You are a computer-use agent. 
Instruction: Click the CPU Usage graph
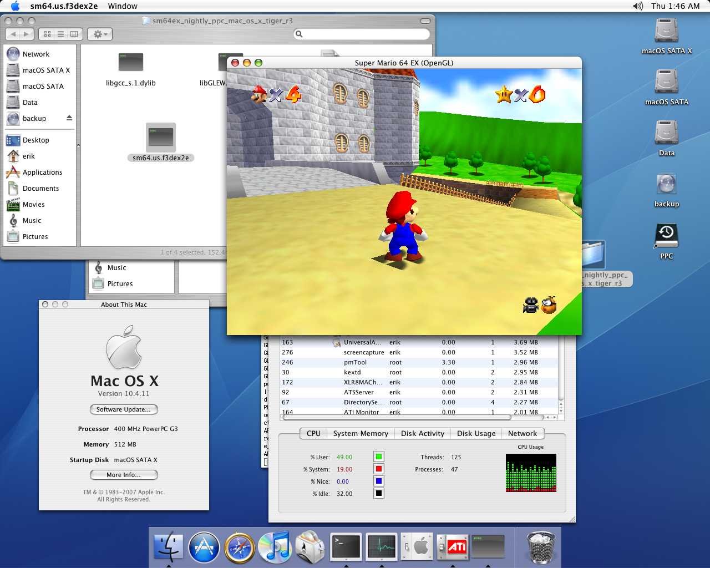click(x=531, y=473)
